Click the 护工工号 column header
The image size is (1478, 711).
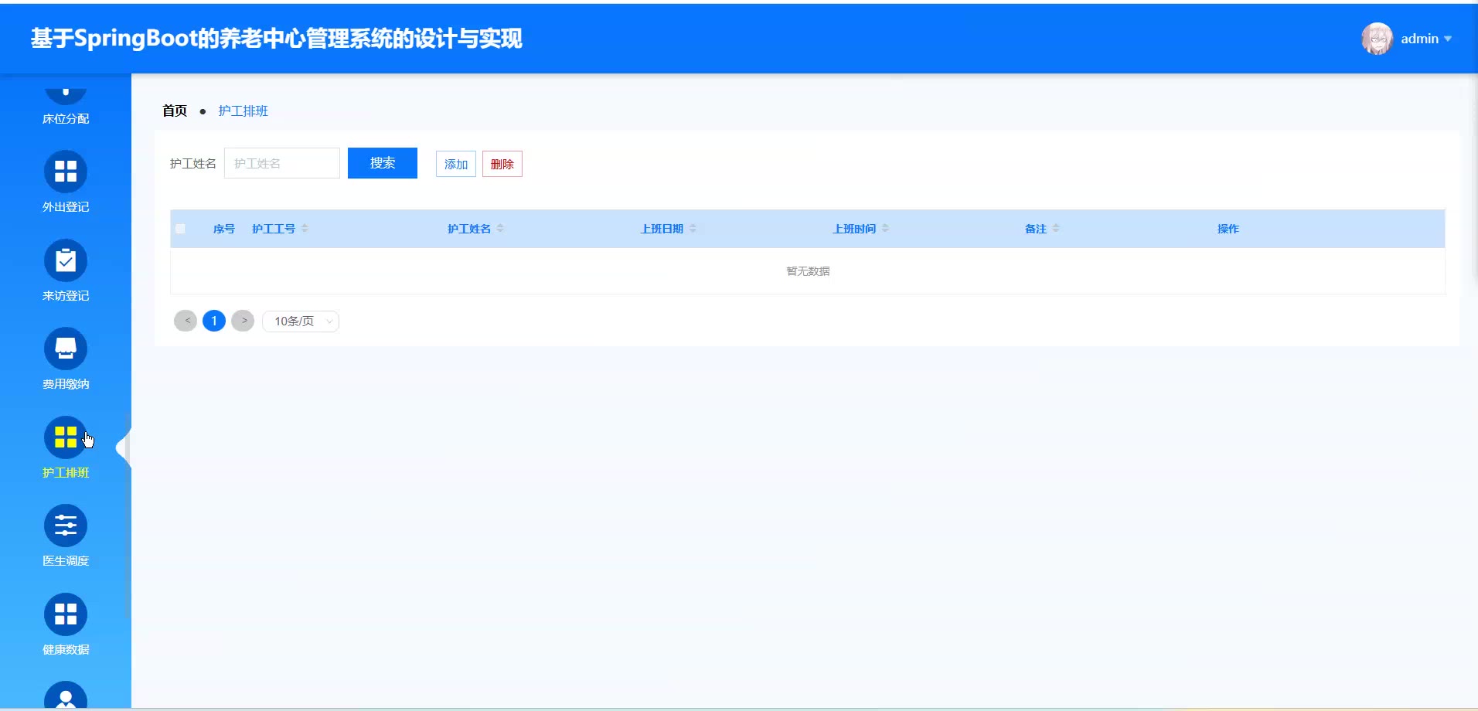tap(274, 229)
